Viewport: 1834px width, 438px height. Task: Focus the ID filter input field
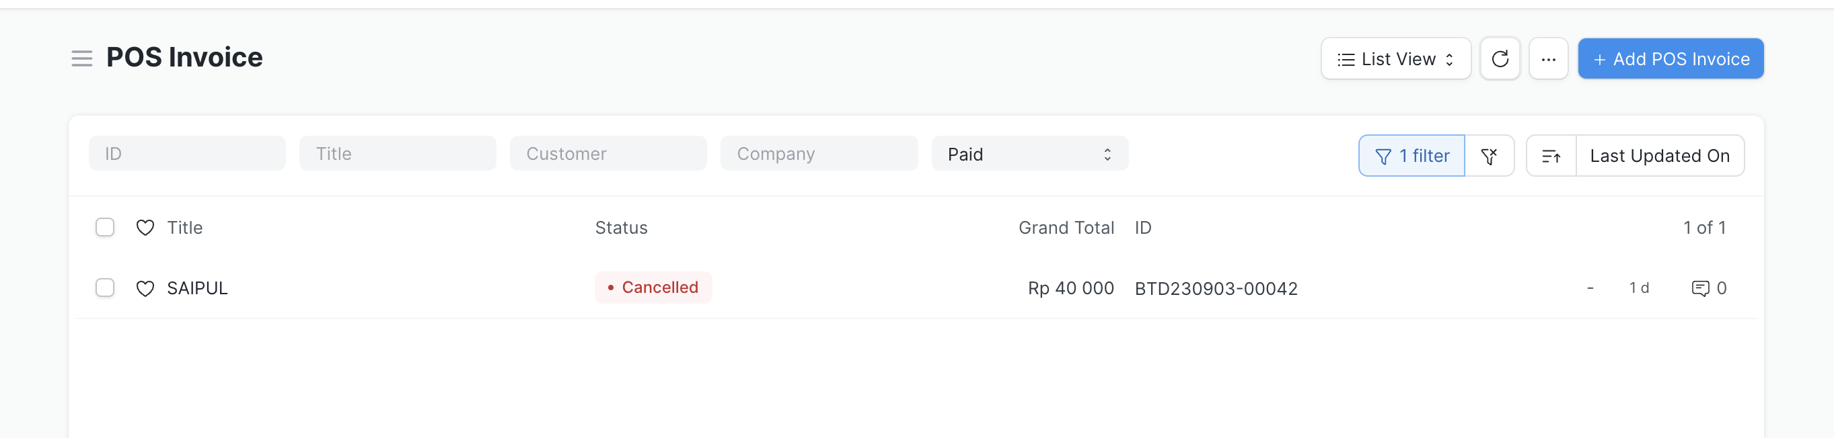pos(187,154)
